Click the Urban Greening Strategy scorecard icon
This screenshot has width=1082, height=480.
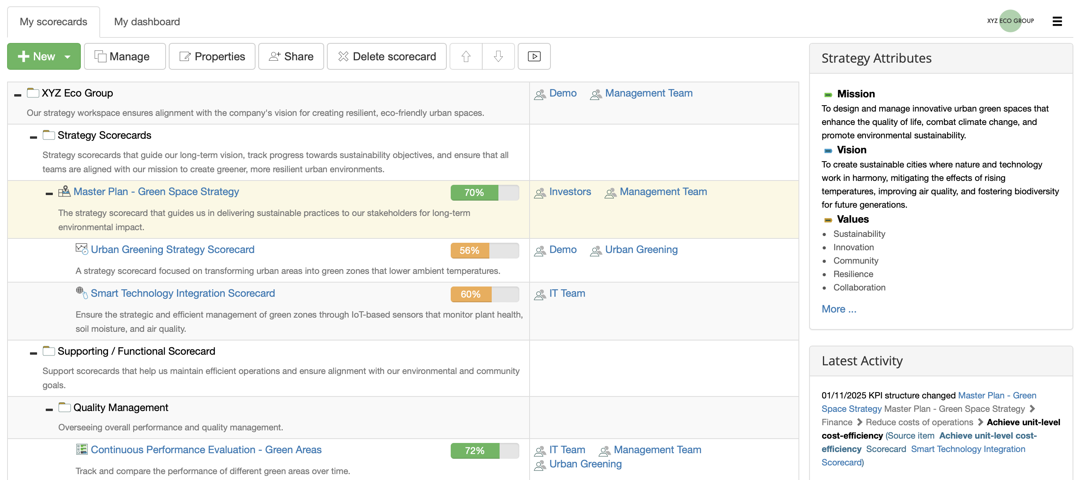[x=82, y=249]
